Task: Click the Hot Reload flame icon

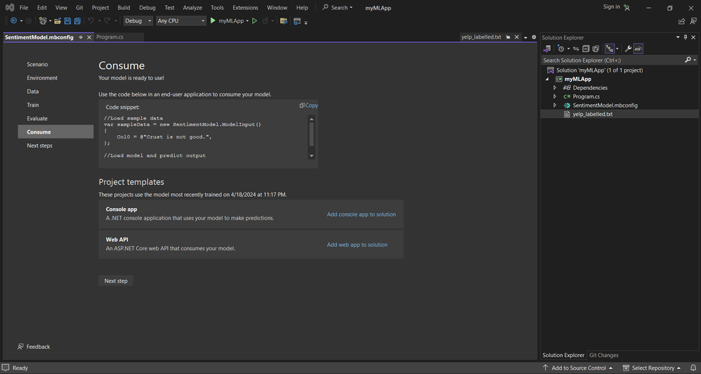Action: pos(266,20)
